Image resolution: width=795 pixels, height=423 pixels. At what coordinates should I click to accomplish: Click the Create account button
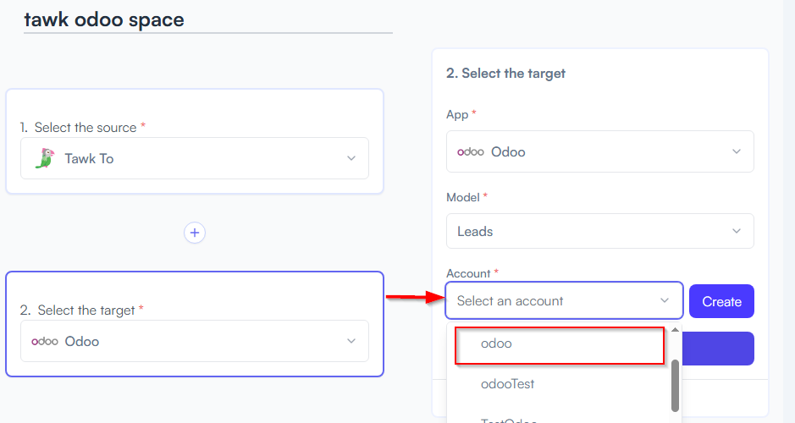[x=721, y=301]
